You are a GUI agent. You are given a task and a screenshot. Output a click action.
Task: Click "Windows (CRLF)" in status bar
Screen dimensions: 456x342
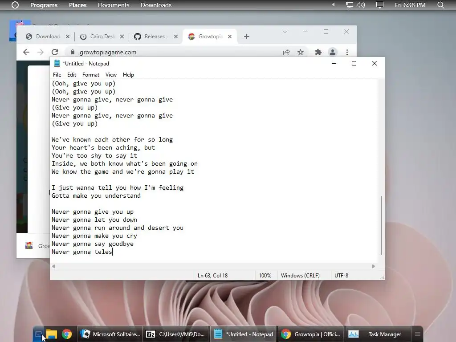pos(300,275)
